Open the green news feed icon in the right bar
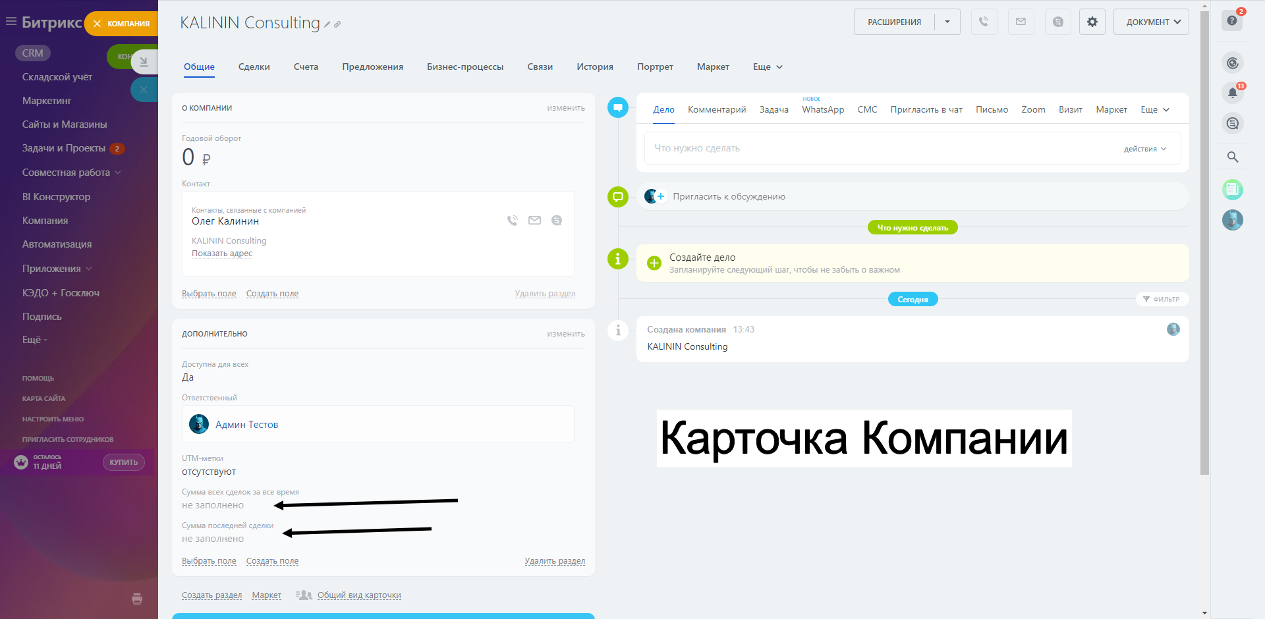Viewport: 1265px width, 619px height. point(1232,190)
